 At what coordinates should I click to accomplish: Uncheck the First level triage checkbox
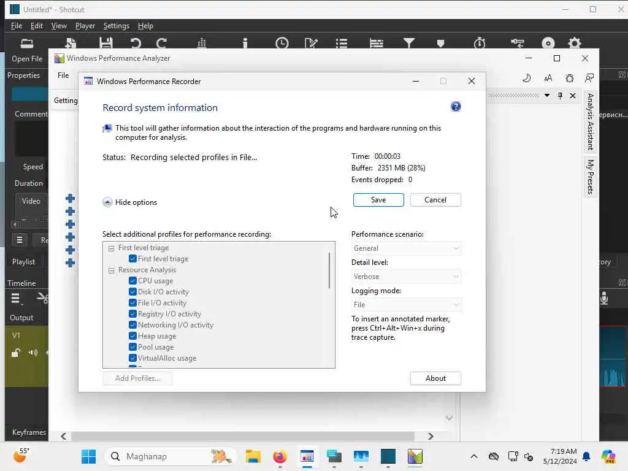coord(132,259)
